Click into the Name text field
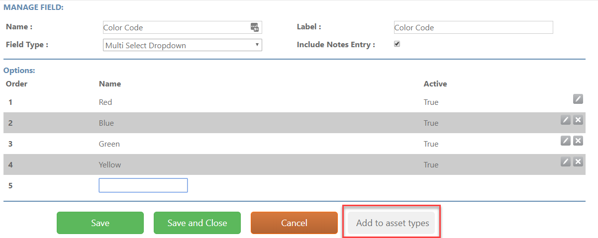Screen dimensions: 598x238 [x=182, y=27]
